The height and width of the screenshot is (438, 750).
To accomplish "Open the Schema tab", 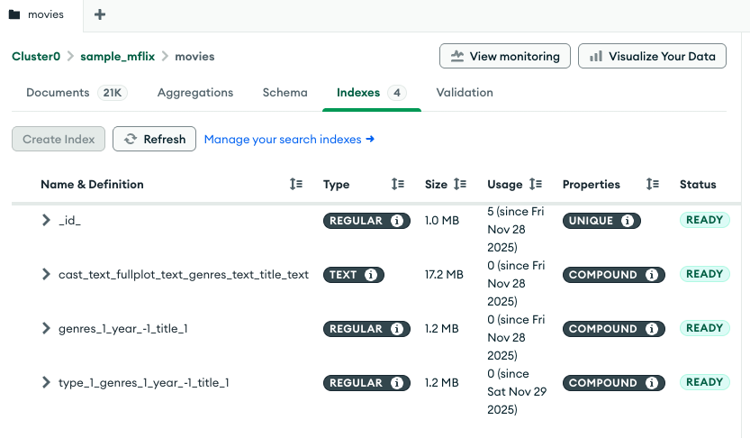I will [285, 93].
